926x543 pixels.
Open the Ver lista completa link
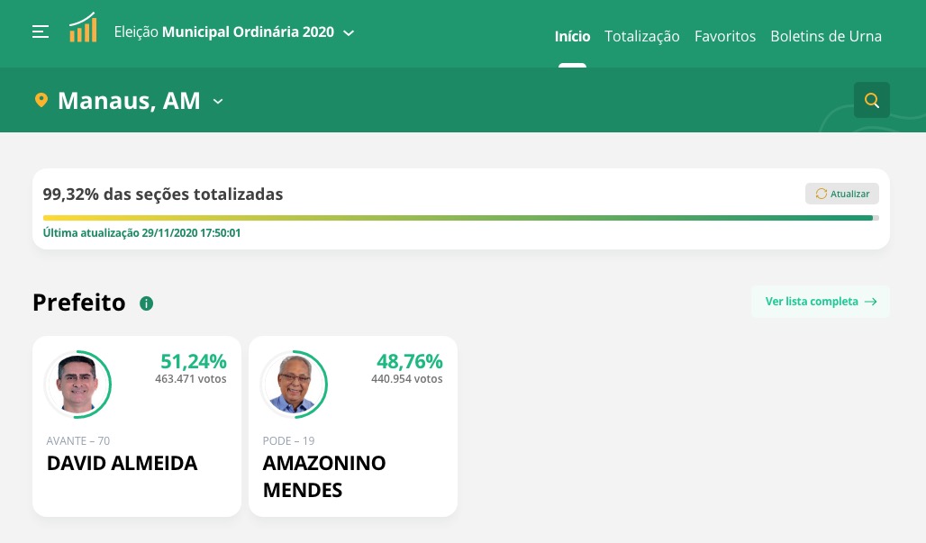click(812, 302)
